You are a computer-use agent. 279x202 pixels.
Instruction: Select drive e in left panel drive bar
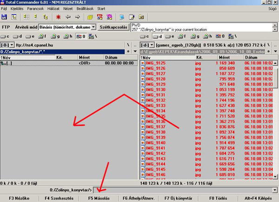point(30,36)
